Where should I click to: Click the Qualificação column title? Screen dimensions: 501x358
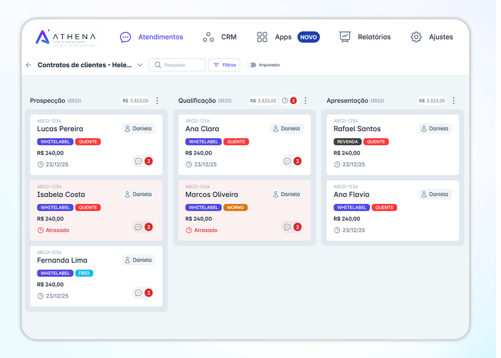tap(197, 101)
